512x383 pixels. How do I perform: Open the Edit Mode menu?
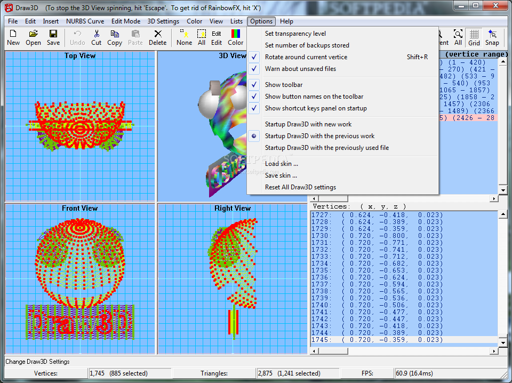(126, 21)
